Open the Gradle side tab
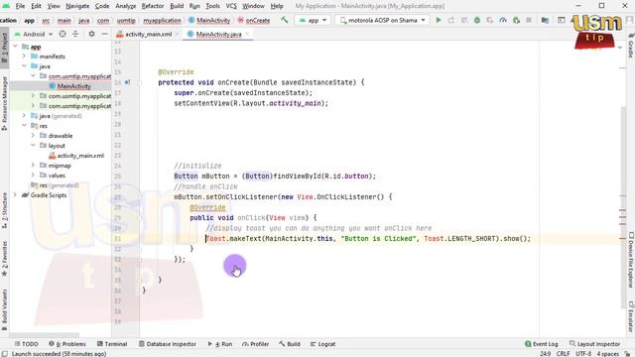 [x=631, y=46]
